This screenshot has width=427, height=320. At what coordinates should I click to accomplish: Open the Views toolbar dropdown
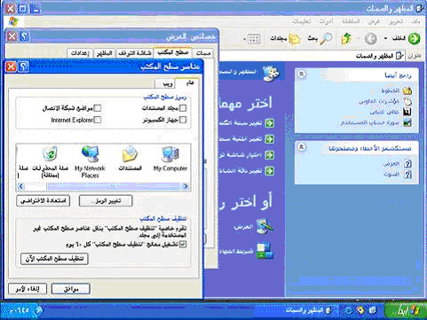pyautogui.click(x=251, y=39)
